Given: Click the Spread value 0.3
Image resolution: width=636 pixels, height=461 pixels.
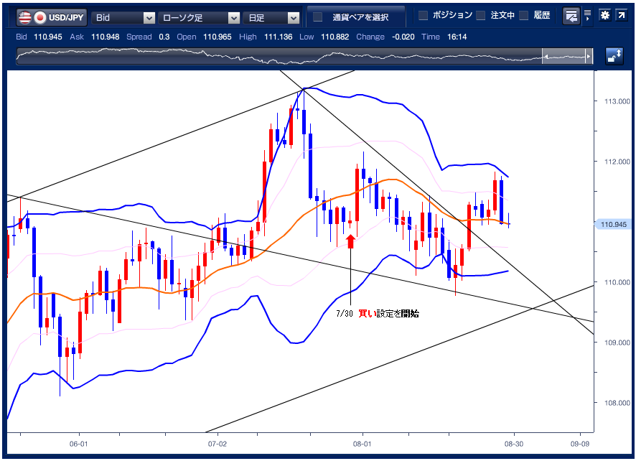Looking at the screenshot, I should [x=164, y=37].
